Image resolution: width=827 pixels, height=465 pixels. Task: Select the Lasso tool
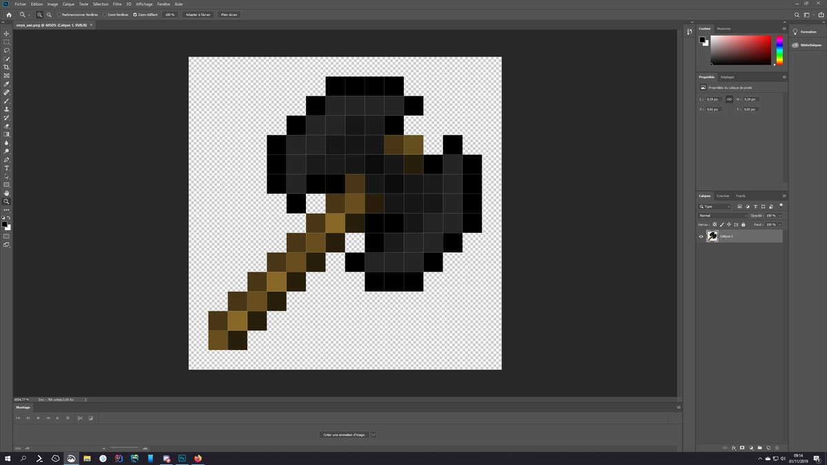(x=7, y=50)
